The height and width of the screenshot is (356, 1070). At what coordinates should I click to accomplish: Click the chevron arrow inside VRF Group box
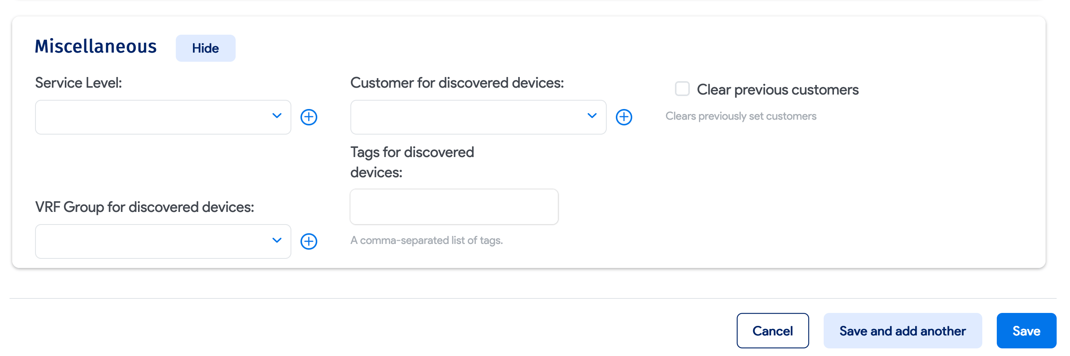tap(276, 241)
